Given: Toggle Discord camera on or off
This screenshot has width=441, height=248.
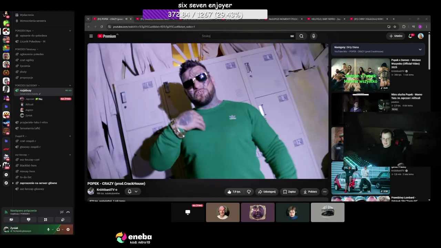Looking at the screenshot, I should tap(11, 219).
